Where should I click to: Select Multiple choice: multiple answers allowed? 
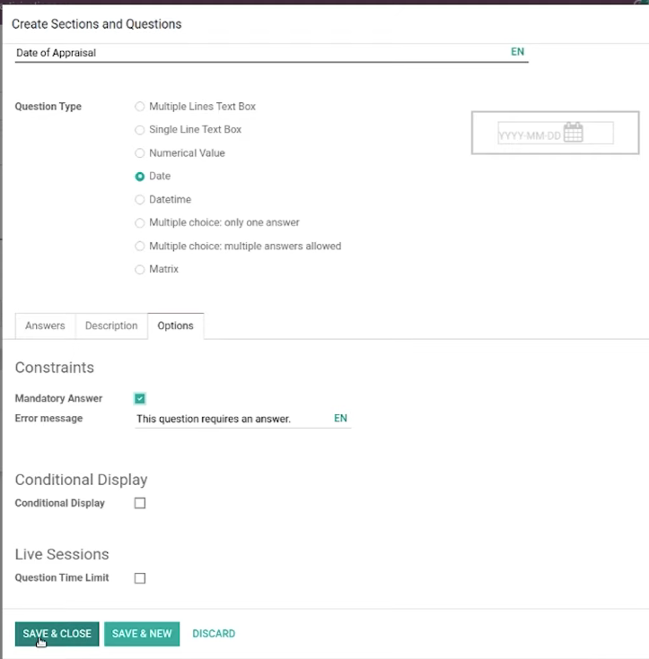point(140,246)
